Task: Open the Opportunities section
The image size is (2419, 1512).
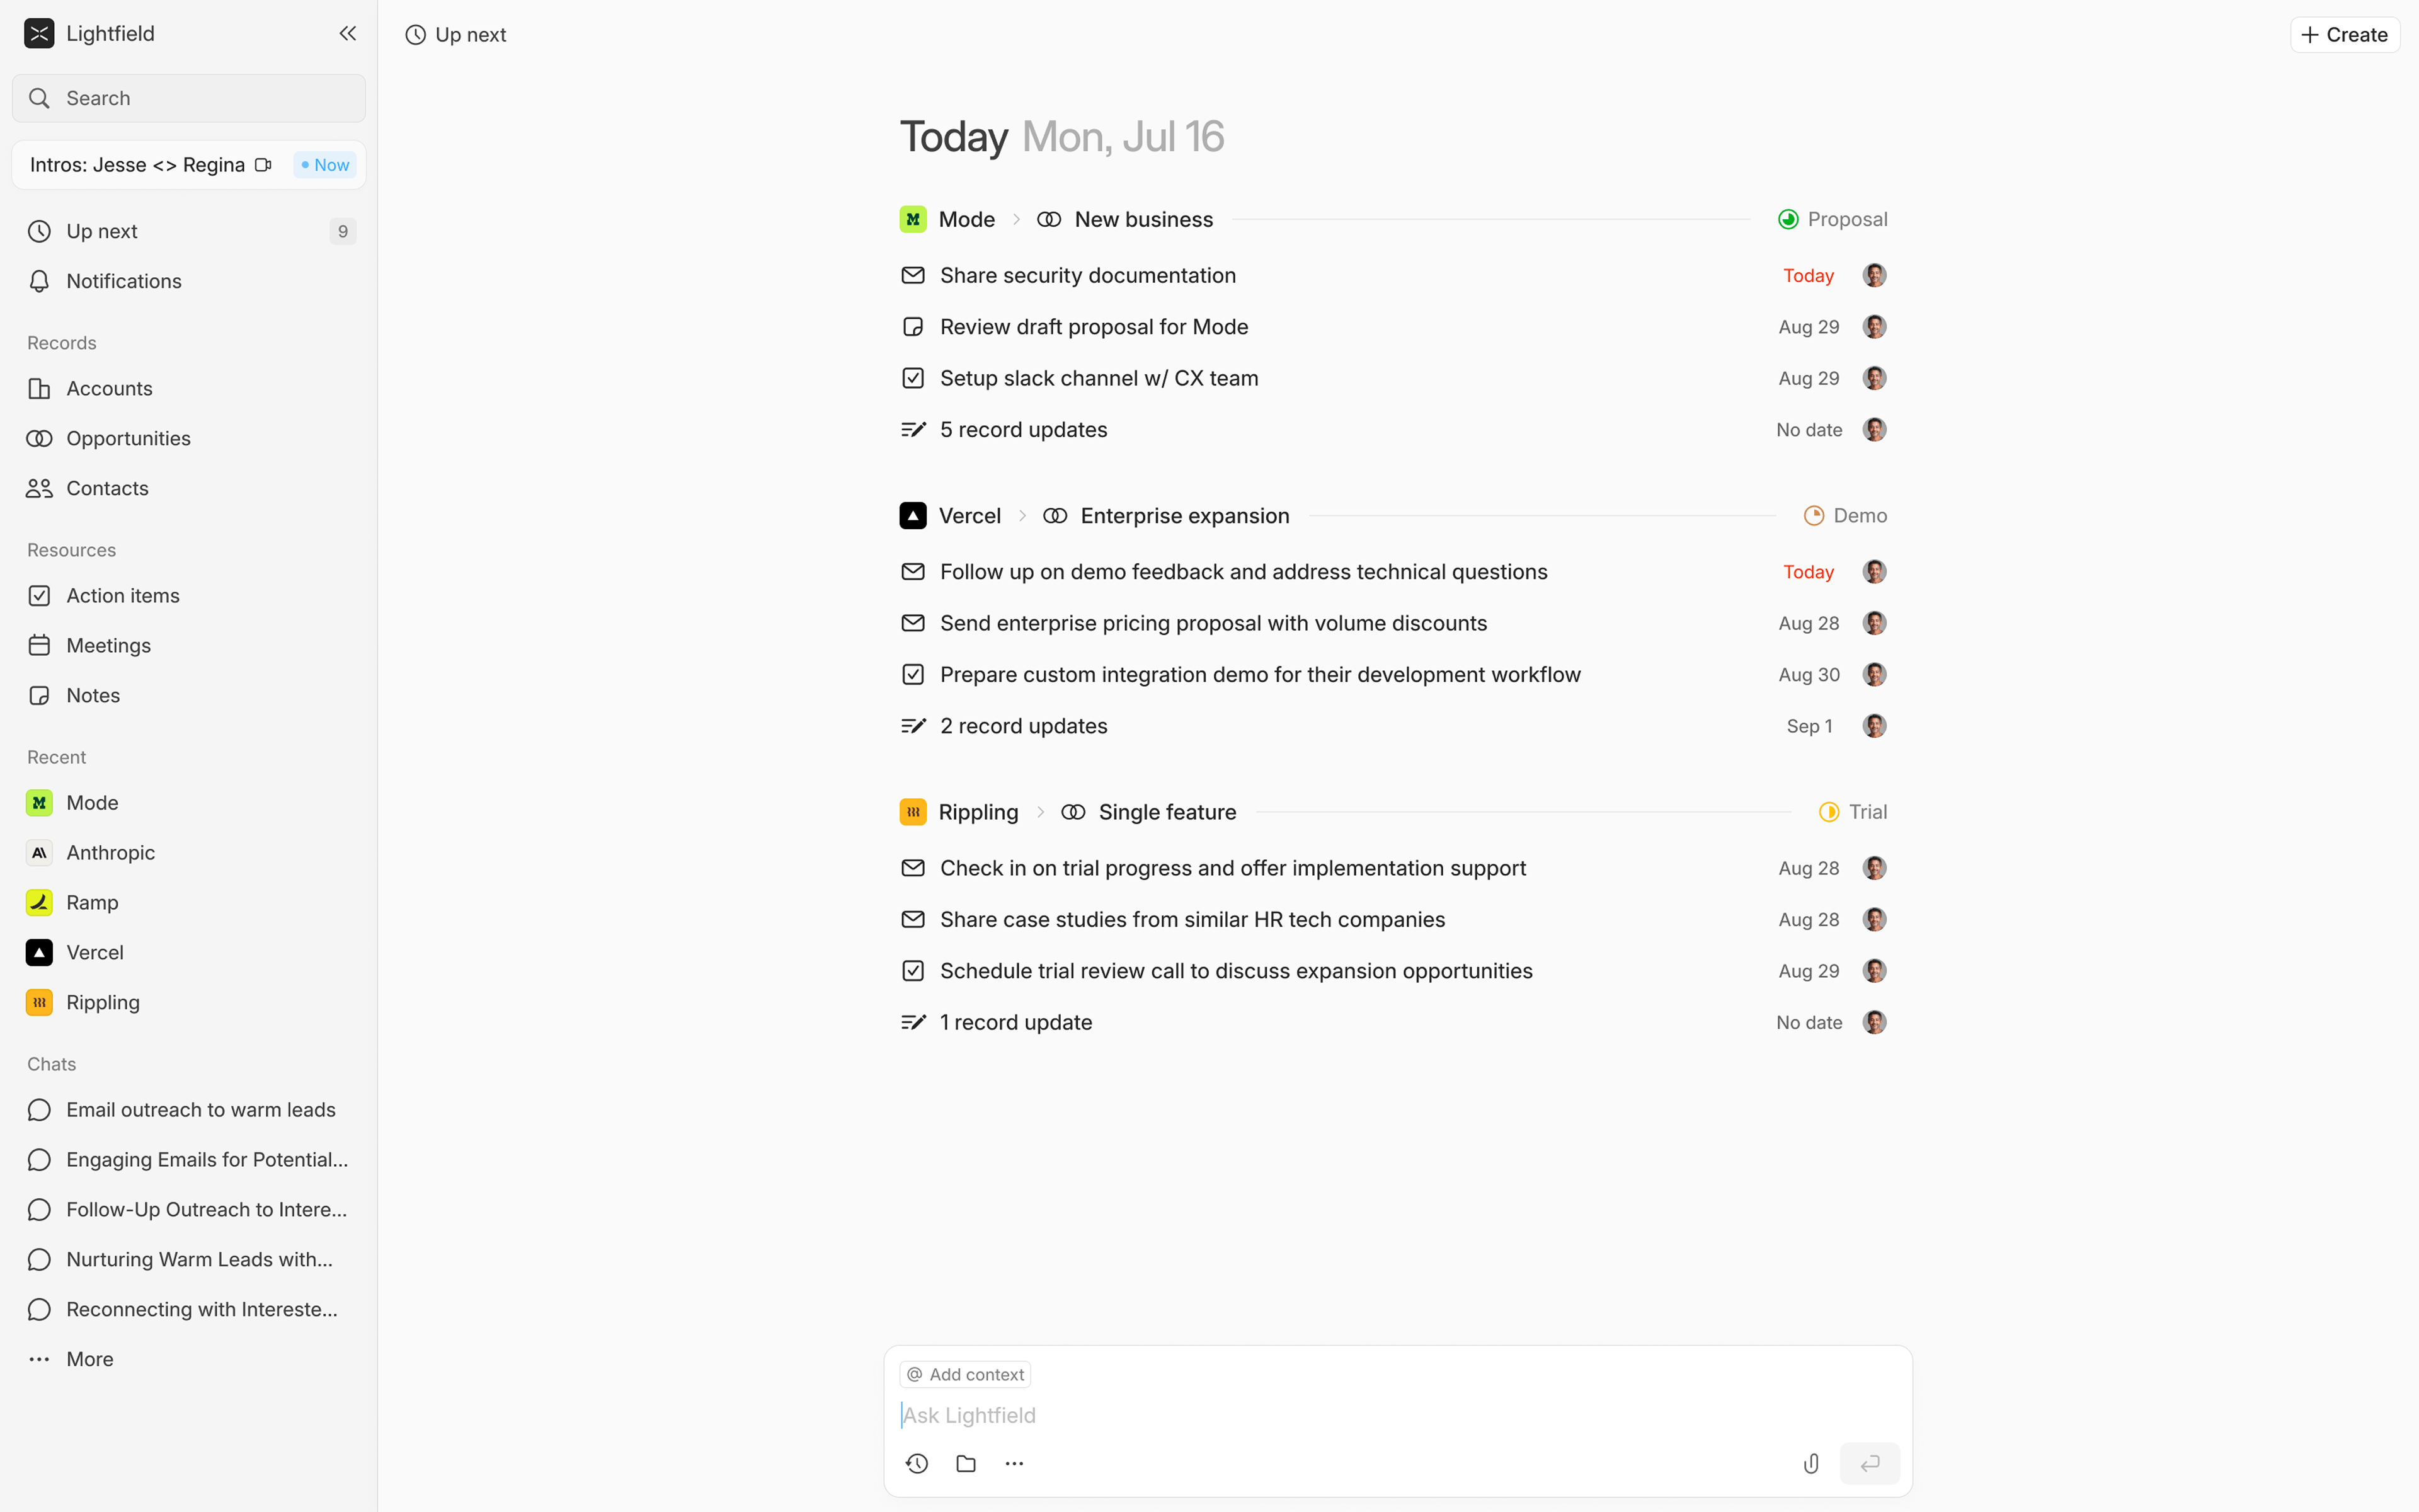Action: [x=128, y=438]
